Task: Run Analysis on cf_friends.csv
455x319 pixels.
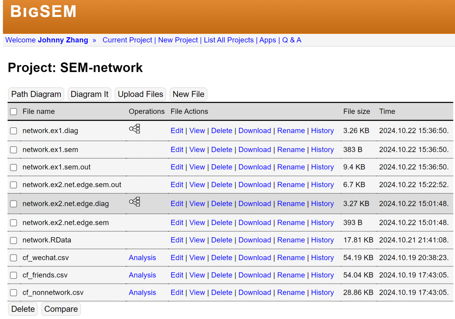Action: (142, 275)
